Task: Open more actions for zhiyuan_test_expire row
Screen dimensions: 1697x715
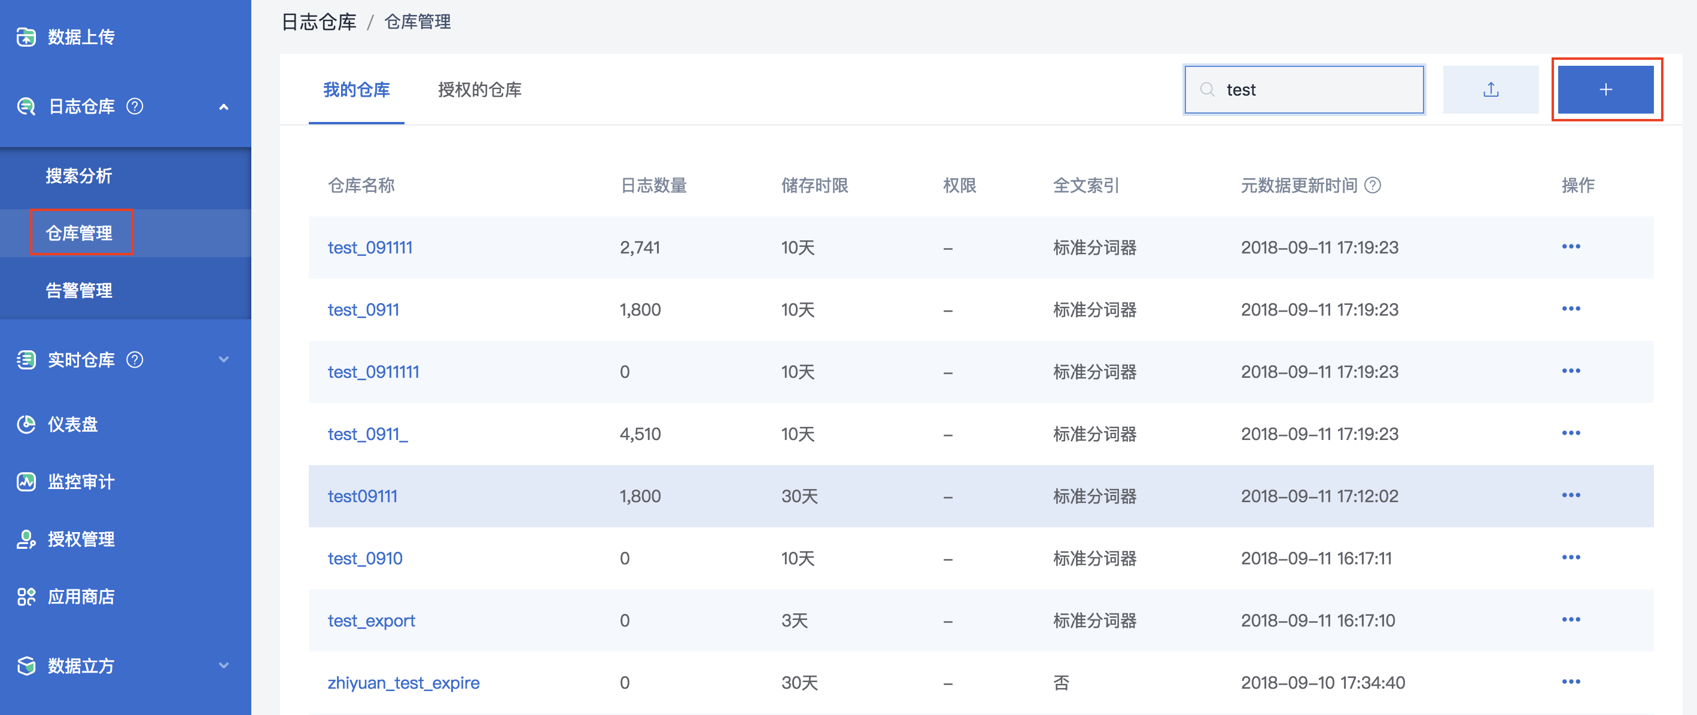Action: [x=1571, y=682]
